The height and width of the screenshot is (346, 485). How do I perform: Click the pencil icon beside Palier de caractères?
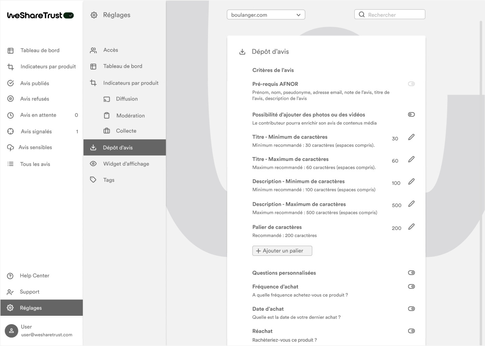point(411,227)
